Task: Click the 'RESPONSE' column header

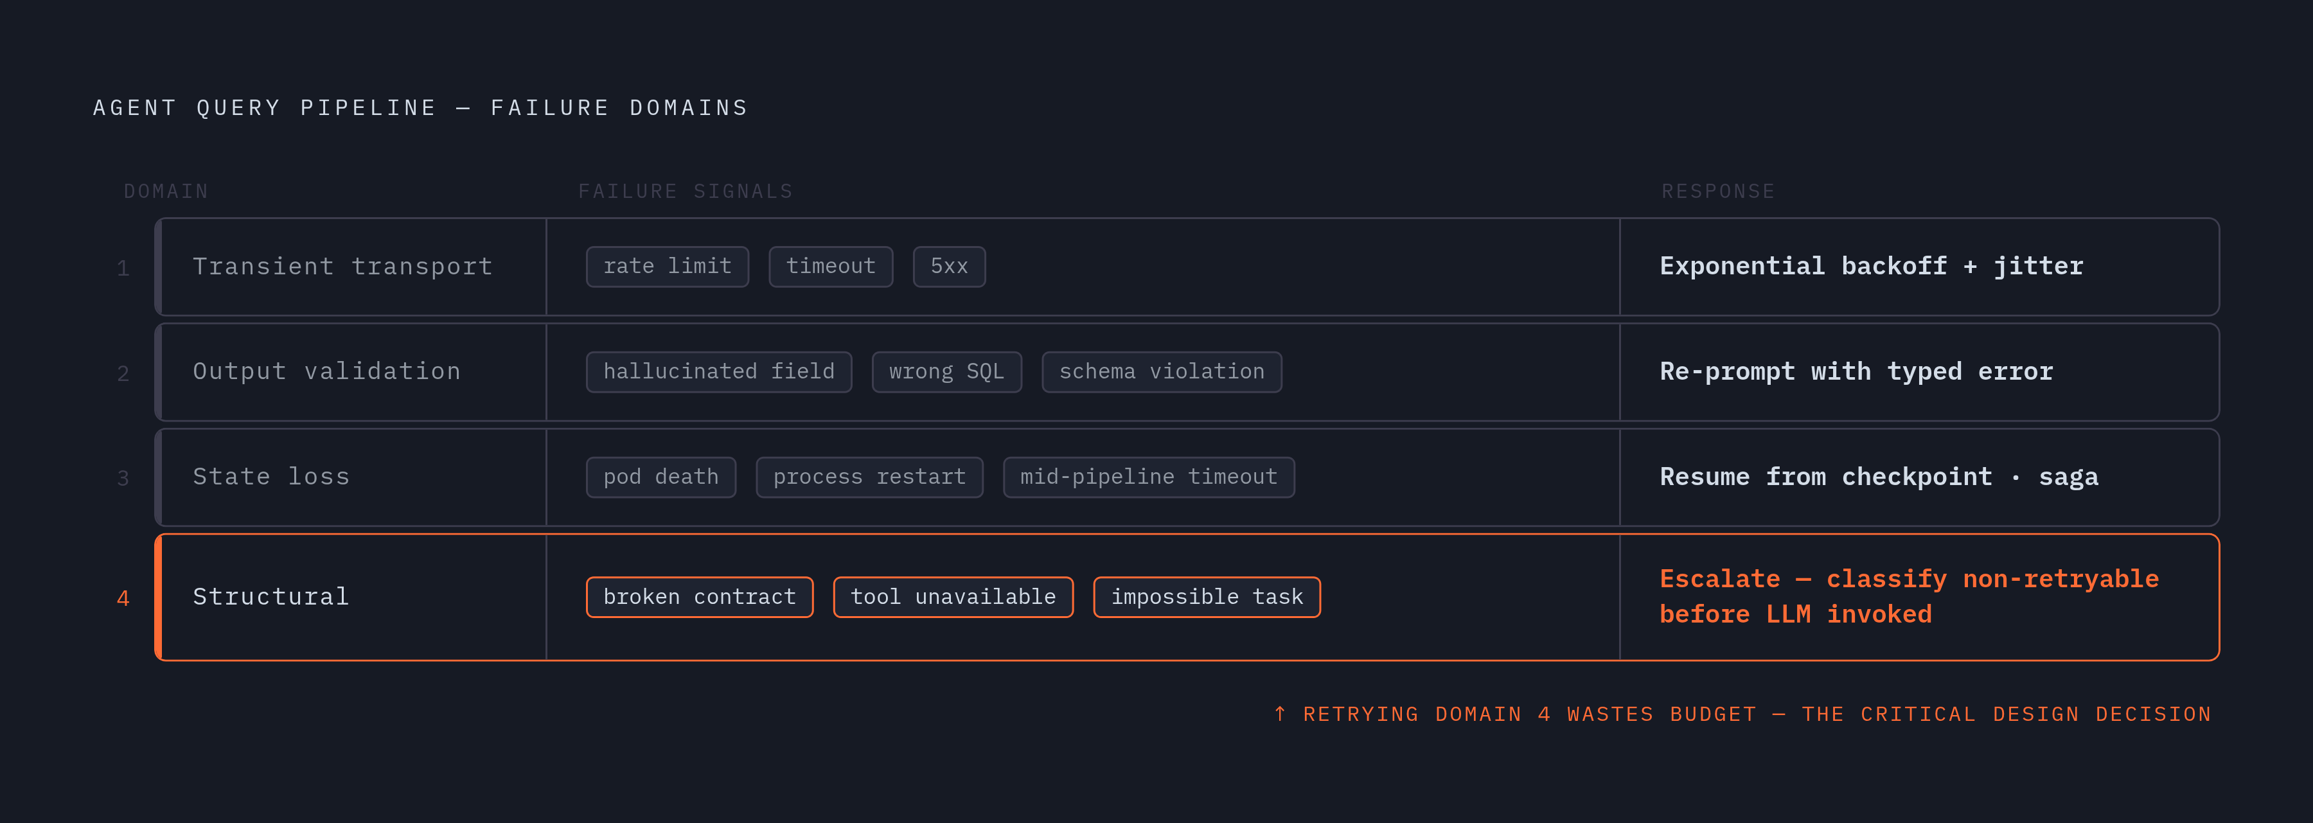Action: (x=1719, y=191)
